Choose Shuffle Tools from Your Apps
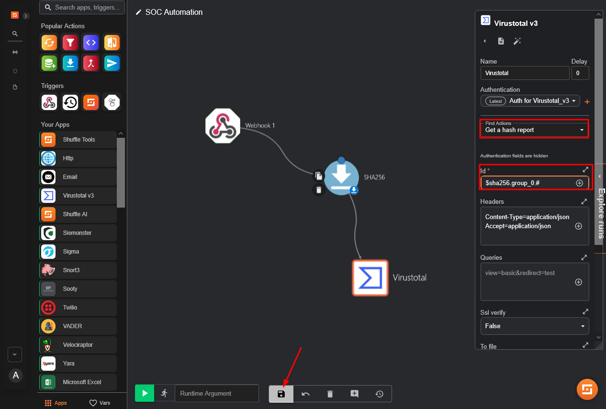The height and width of the screenshot is (409, 606). 78,140
